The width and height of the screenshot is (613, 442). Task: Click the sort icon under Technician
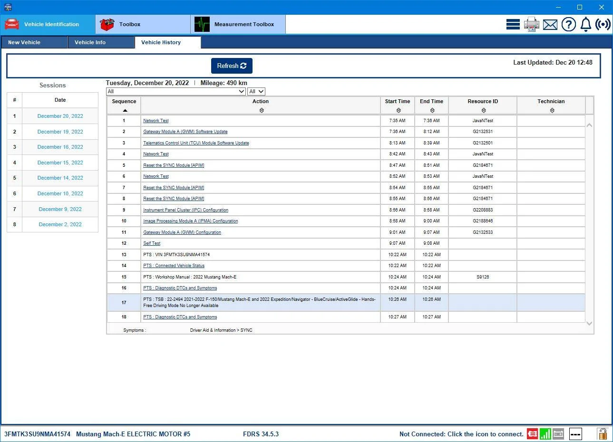(x=552, y=110)
